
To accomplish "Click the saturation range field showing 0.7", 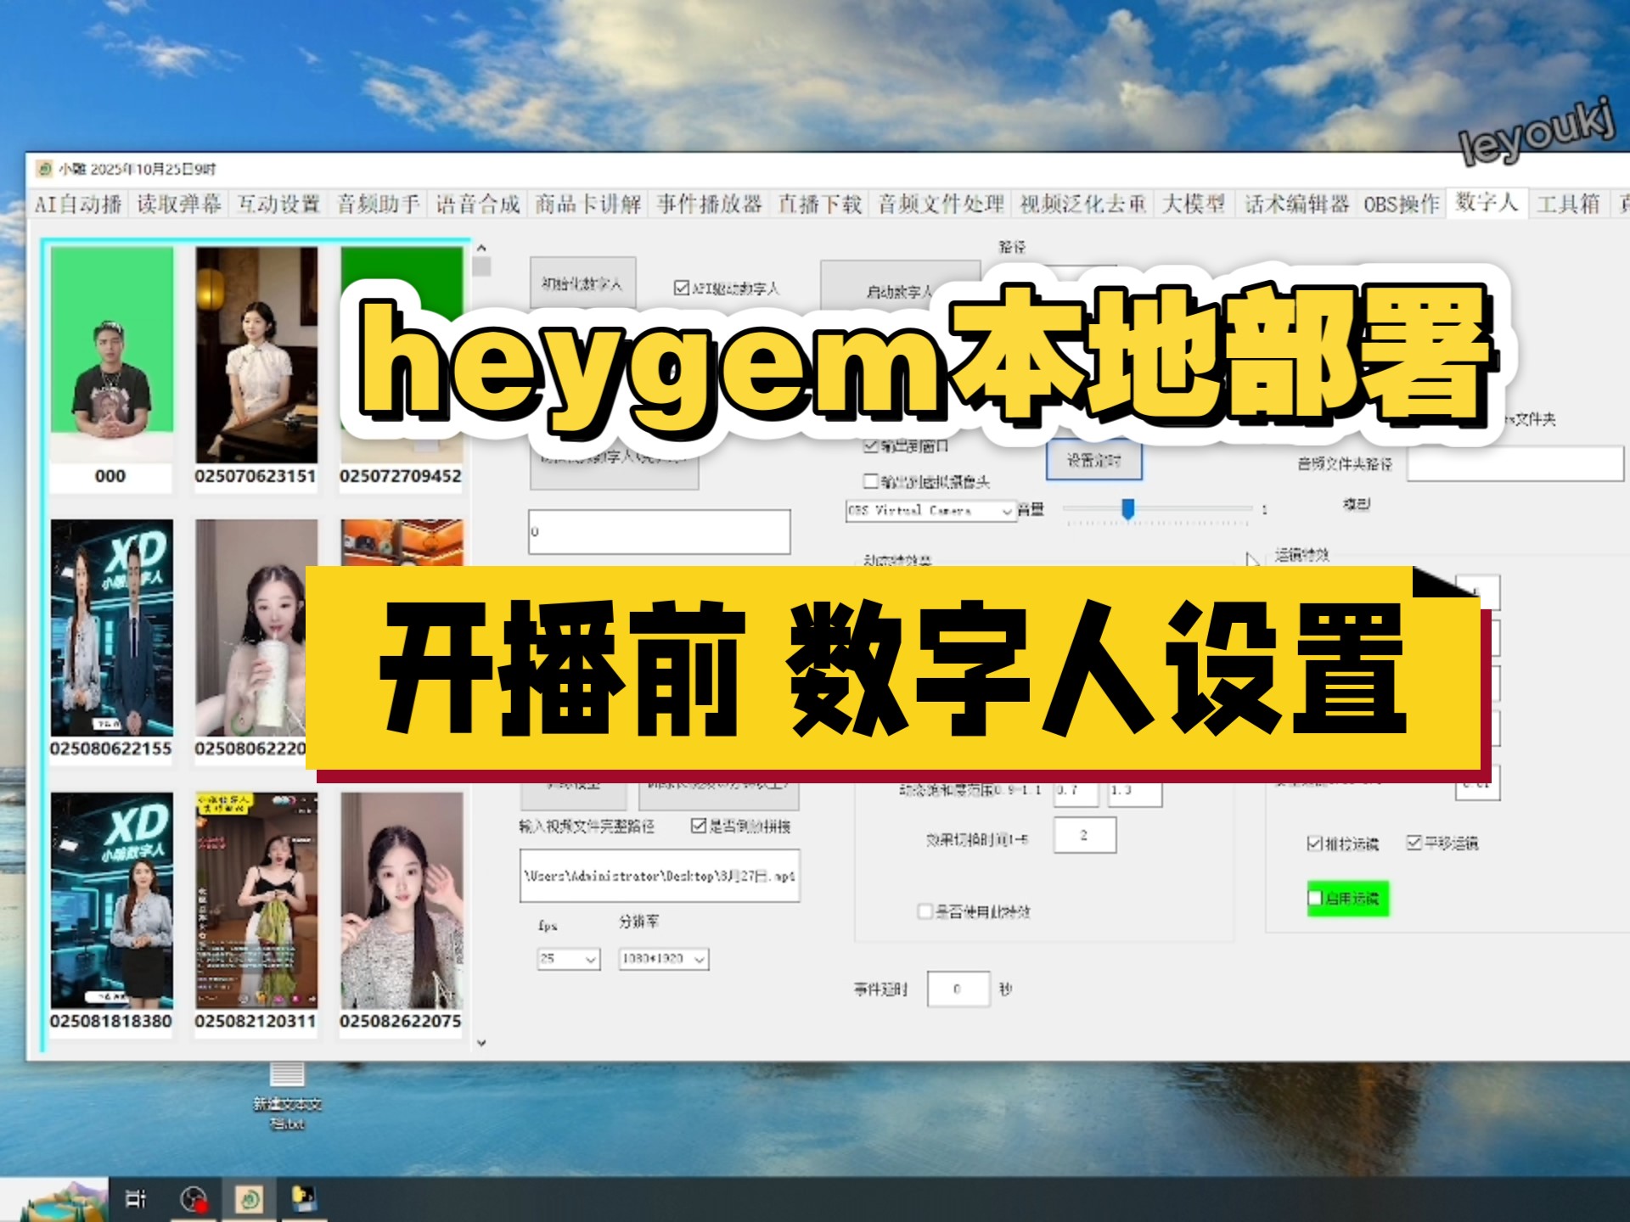I will [x=1076, y=791].
